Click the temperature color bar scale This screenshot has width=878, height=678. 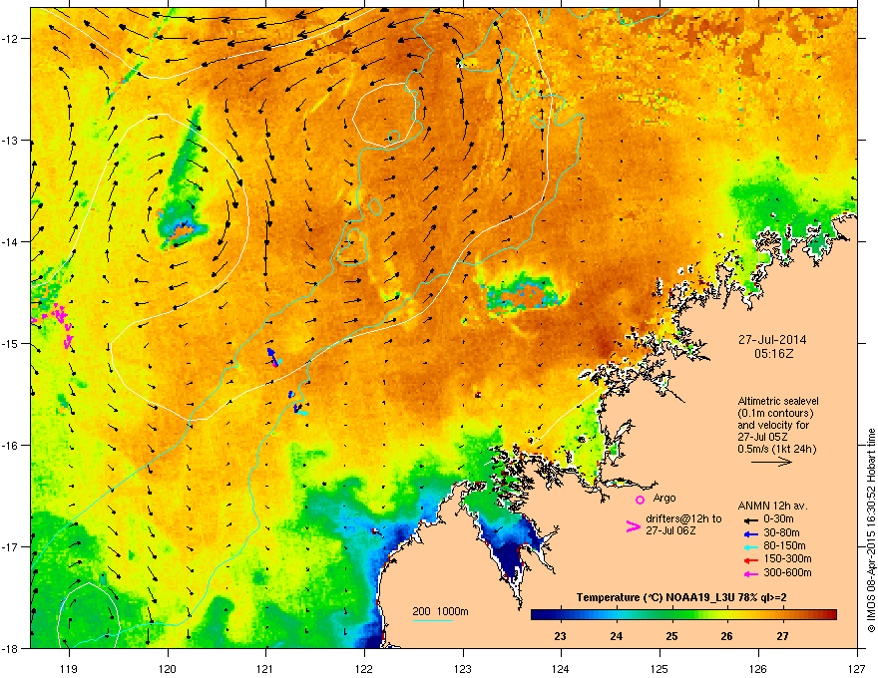[683, 615]
